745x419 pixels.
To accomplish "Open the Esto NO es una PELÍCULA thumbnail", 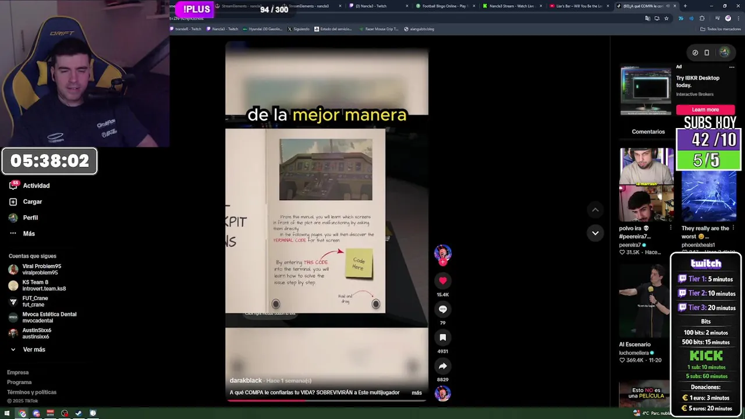I will click(644, 395).
